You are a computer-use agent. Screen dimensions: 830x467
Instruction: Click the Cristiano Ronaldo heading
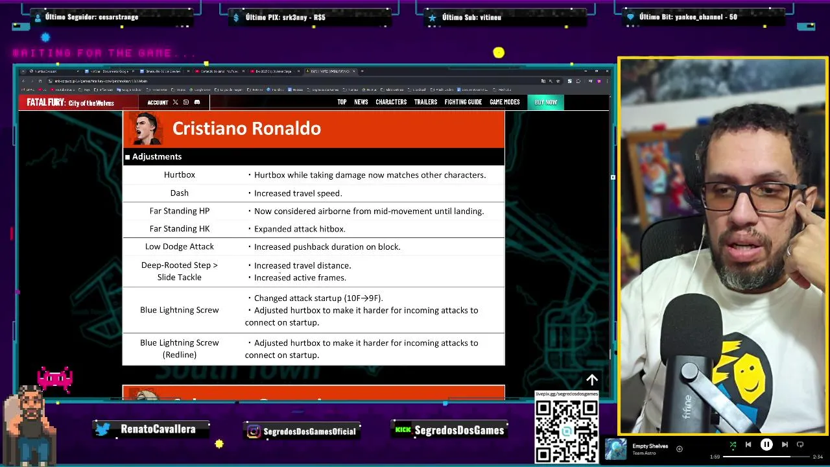246,128
